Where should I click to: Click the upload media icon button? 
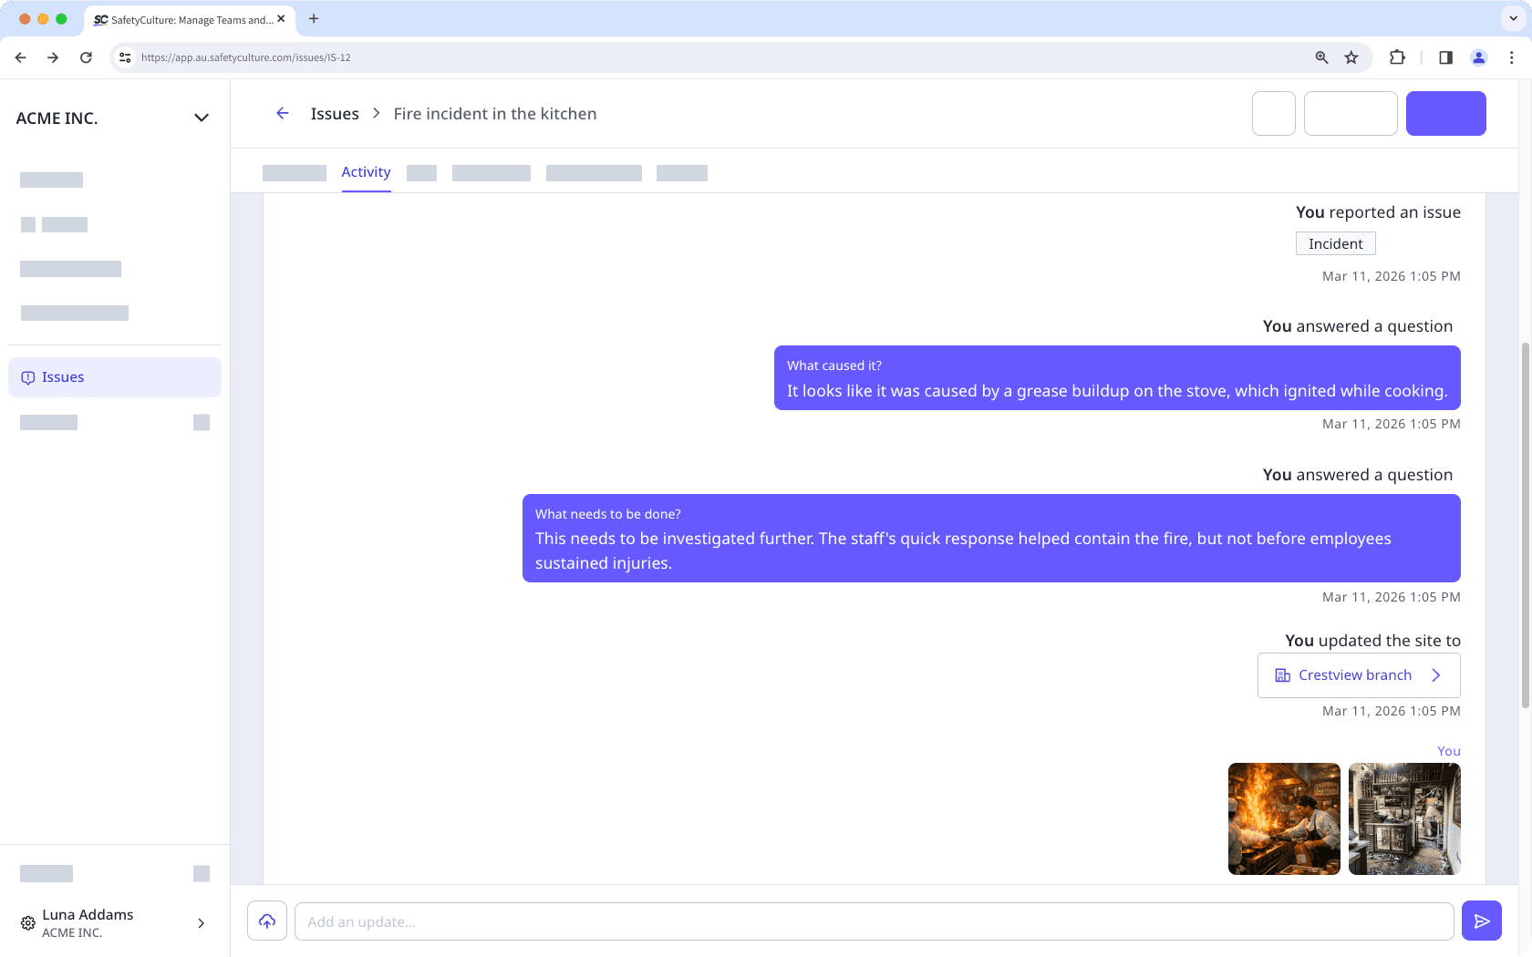point(267,921)
